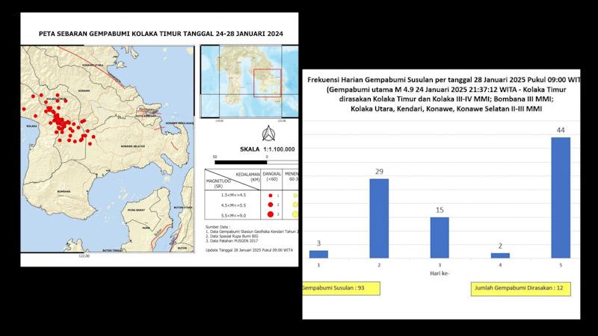
Task: Click the day 1 bar with value 3
Action: pos(318,254)
